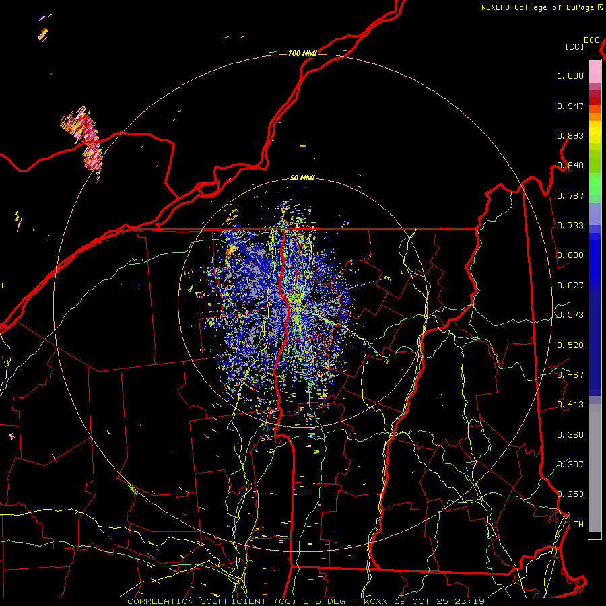
Task: Select the 0.467 legend value
Action: point(570,375)
